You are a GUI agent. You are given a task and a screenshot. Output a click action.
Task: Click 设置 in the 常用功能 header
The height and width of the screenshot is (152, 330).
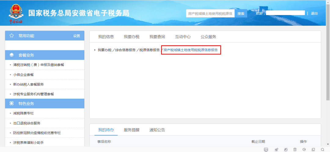pyautogui.click(x=77, y=36)
